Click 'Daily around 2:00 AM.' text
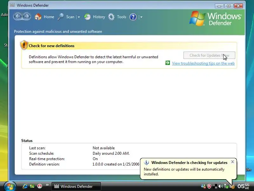The width and height of the screenshot is (254, 191). [111, 153]
